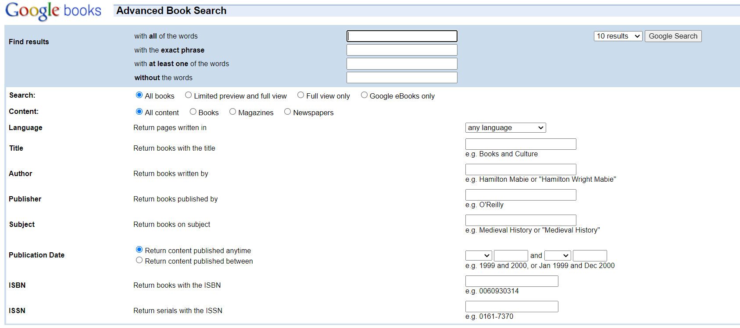Viewport: 740px width, 328px height.
Task: Click the Title input field
Action: [x=521, y=144]
